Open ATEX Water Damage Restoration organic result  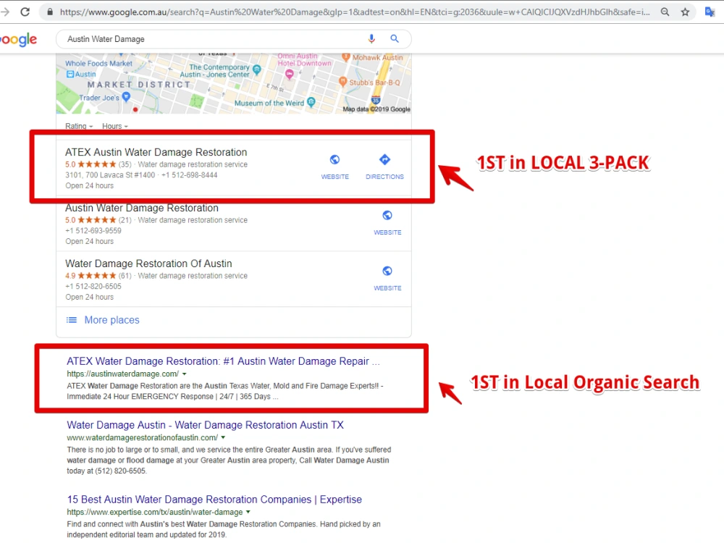point(223,361)
